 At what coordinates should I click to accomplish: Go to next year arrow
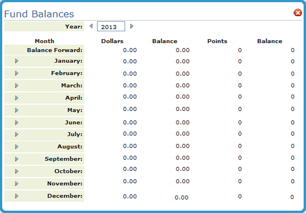pos(132,26)
